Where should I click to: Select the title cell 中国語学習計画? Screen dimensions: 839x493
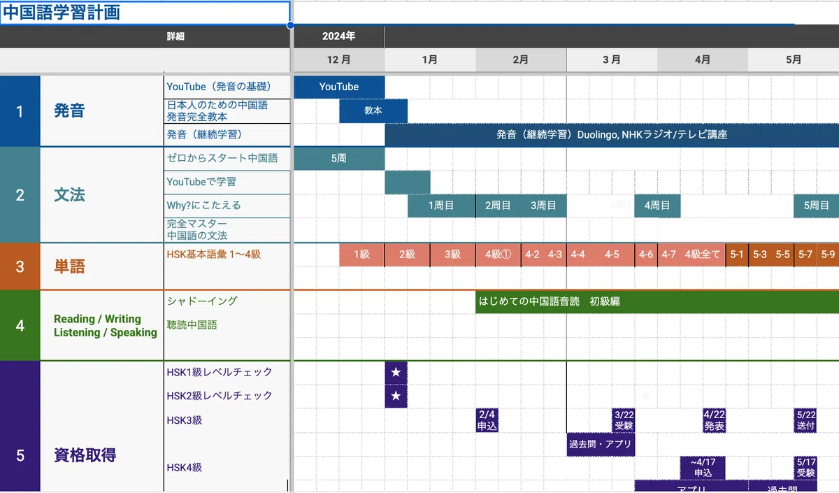(145, 13)
